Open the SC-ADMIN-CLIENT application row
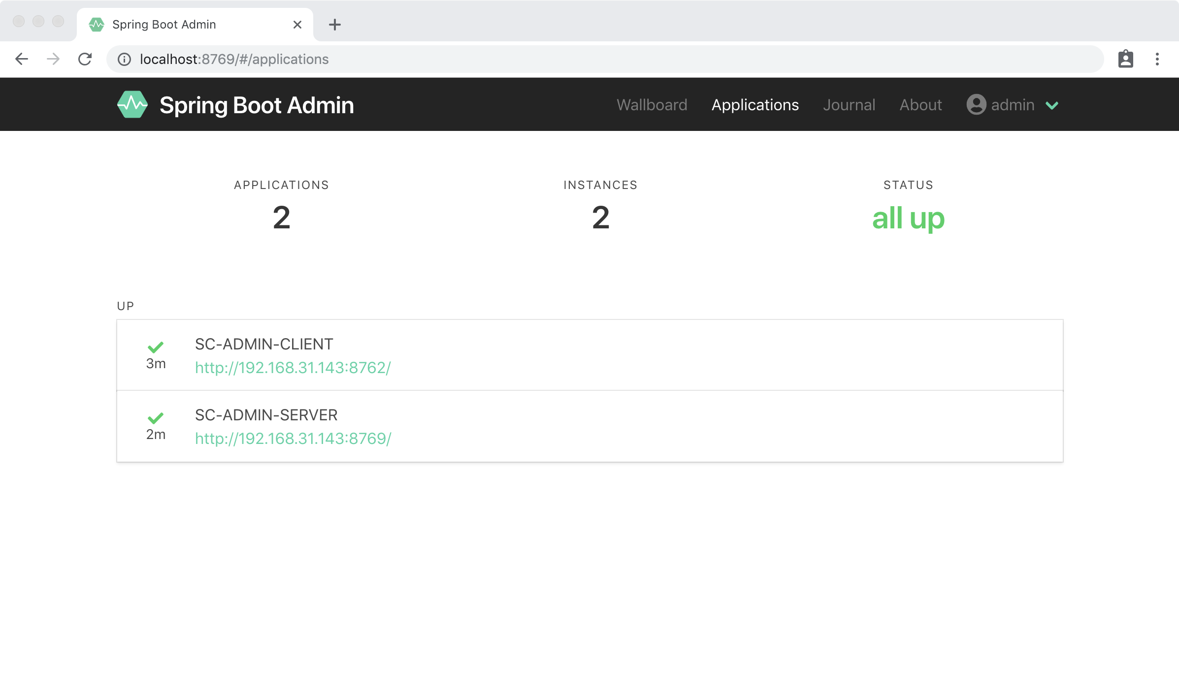Image resolution: width=1179 pixels, height=693 pixels. (590, 355)
